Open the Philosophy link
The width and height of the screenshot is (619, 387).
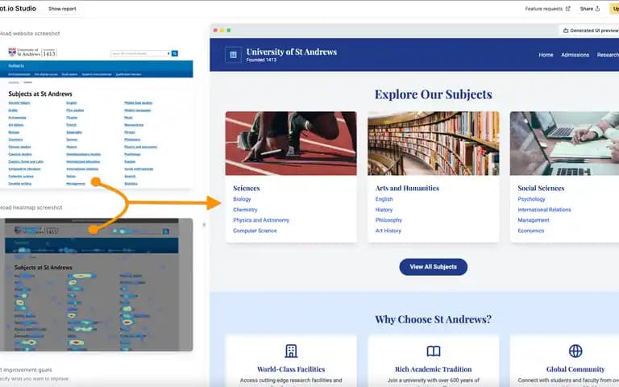coord(388,220)
